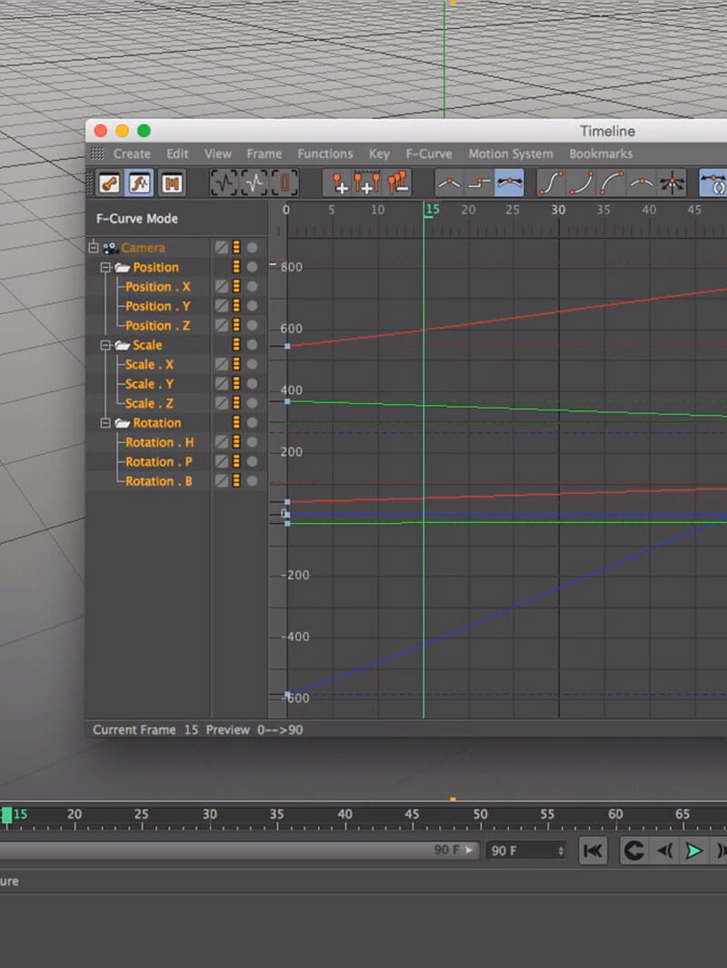Click the second framed curve icon
This screenshot has width=727, height=968.
click(254, 183)
